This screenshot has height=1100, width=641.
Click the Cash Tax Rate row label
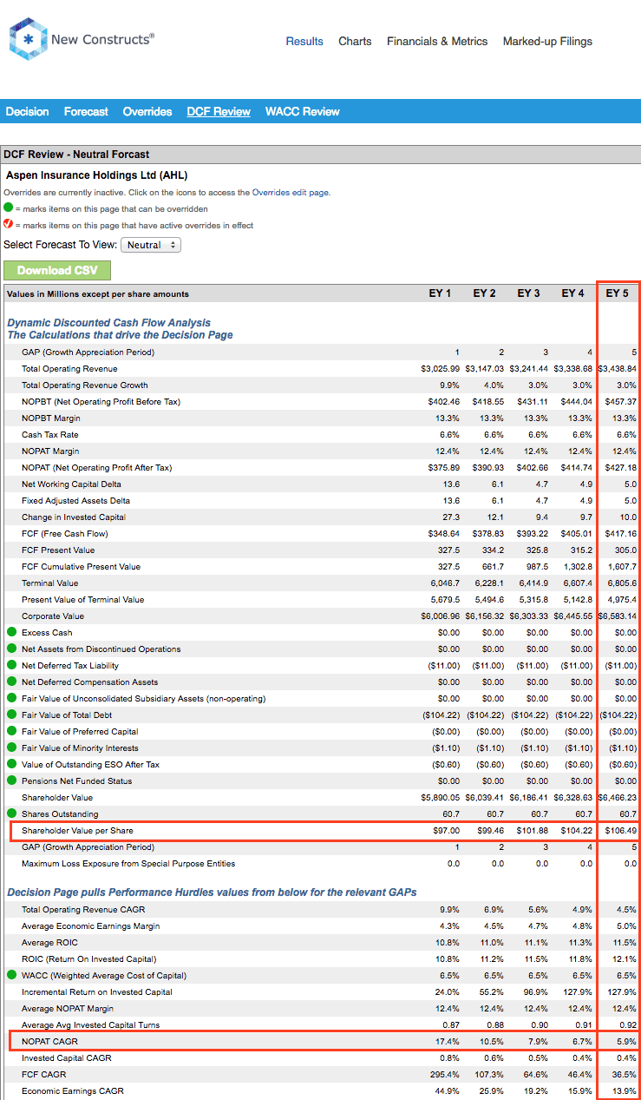(49, 434)
